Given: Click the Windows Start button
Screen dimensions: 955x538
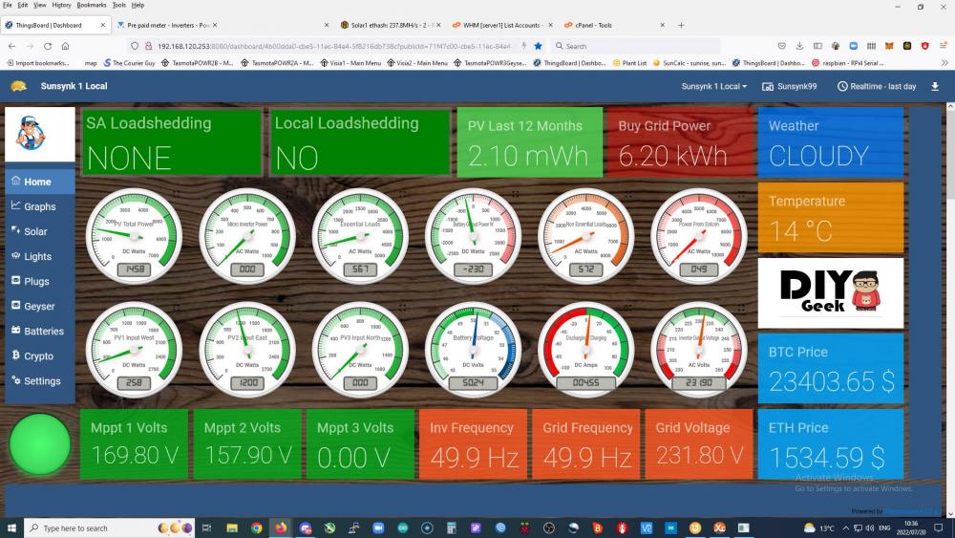Looking at the screenshot, I should pos(11,527).
